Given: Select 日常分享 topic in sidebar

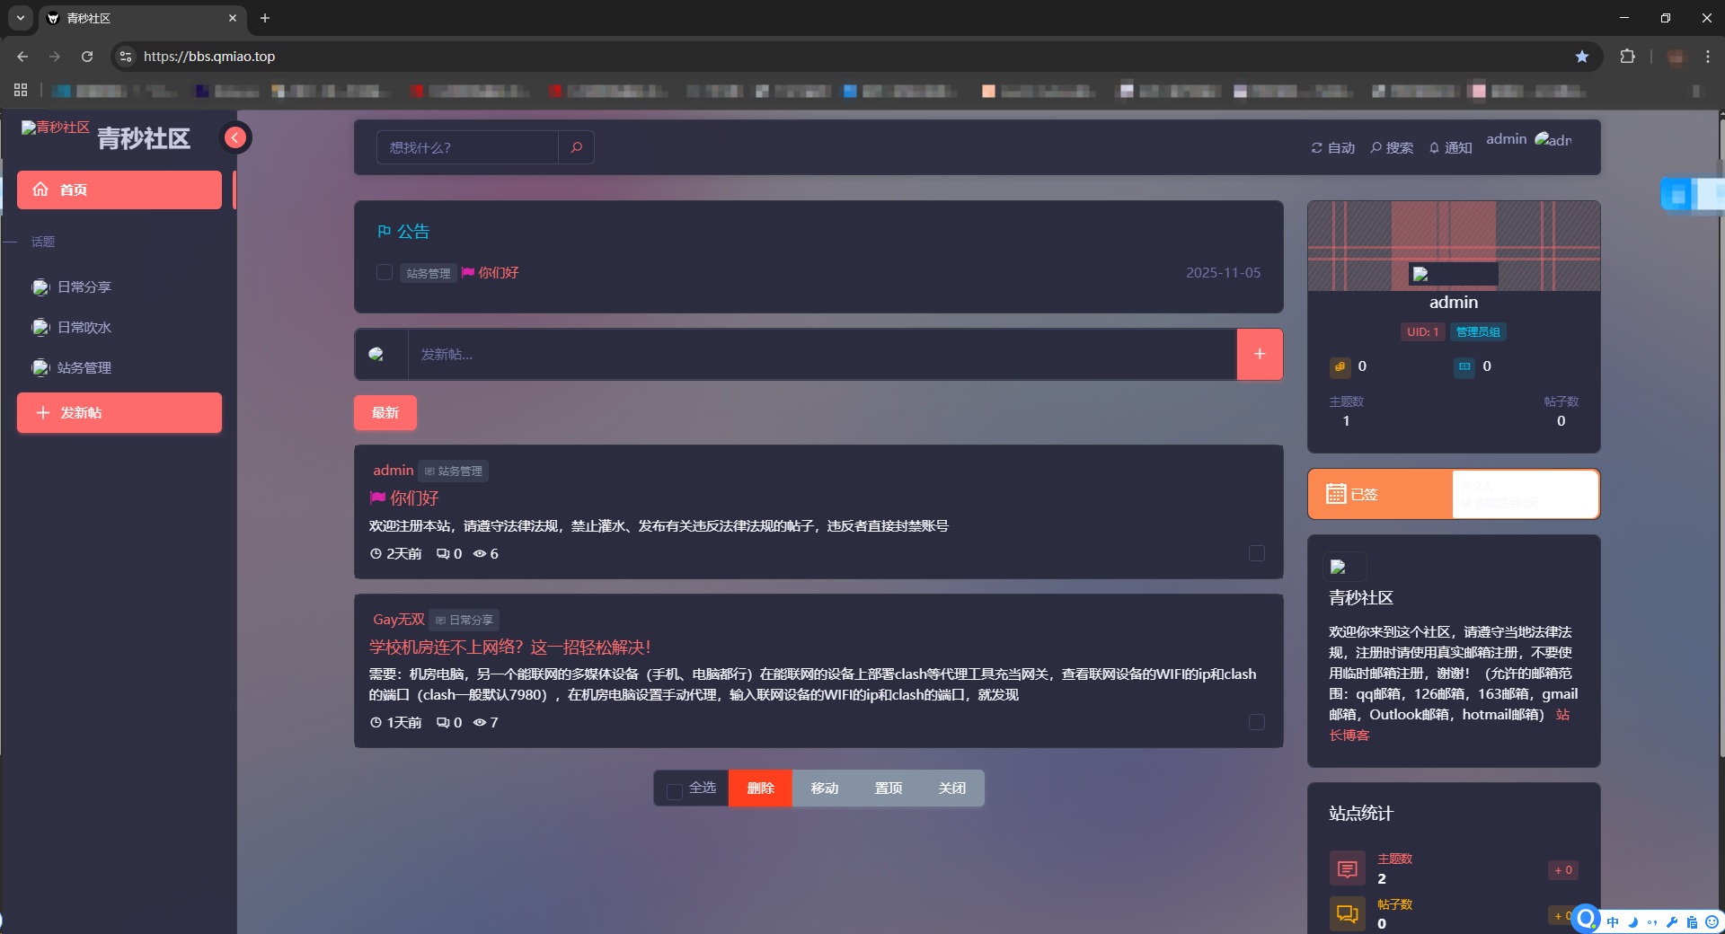Looking at the screenshot, I should (84, 287).
